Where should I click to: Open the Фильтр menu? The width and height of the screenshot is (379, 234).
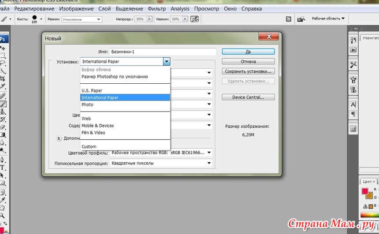(x=156, y=9)
